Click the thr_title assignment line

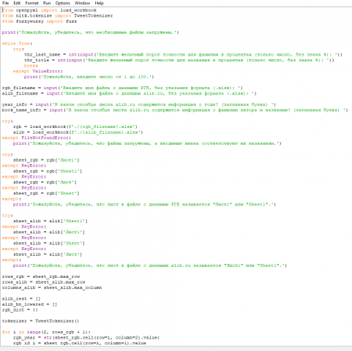pos(179,60)
